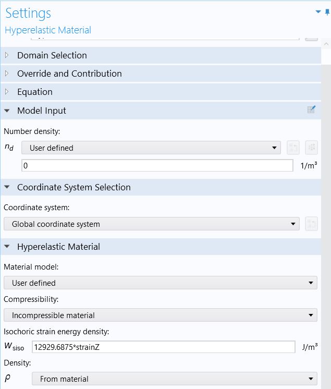This screenshot has height=389, width=331.
Task: Click Go to Source icon beside Coordinate system
Action: pos(311,224)
